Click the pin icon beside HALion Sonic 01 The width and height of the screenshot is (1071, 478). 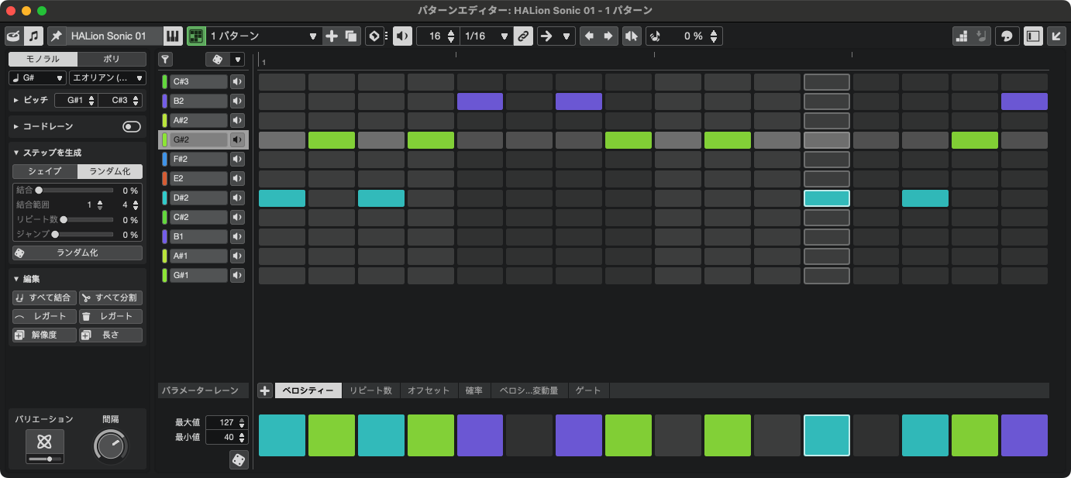click(57, 36)
